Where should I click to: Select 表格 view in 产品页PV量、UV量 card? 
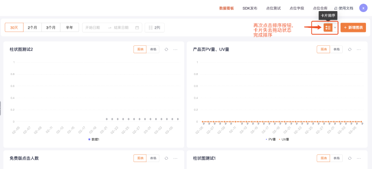(x=336, y=50)
